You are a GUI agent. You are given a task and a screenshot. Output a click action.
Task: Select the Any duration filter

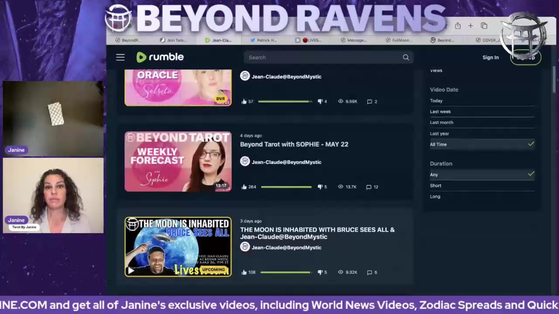coord(482,174)
